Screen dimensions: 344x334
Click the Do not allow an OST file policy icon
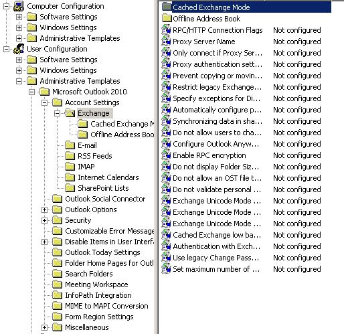(x=166, y=178)
